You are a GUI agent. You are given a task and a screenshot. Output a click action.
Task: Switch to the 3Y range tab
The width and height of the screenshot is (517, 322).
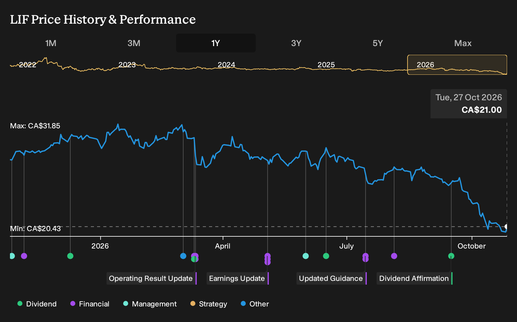click(296, 43)
